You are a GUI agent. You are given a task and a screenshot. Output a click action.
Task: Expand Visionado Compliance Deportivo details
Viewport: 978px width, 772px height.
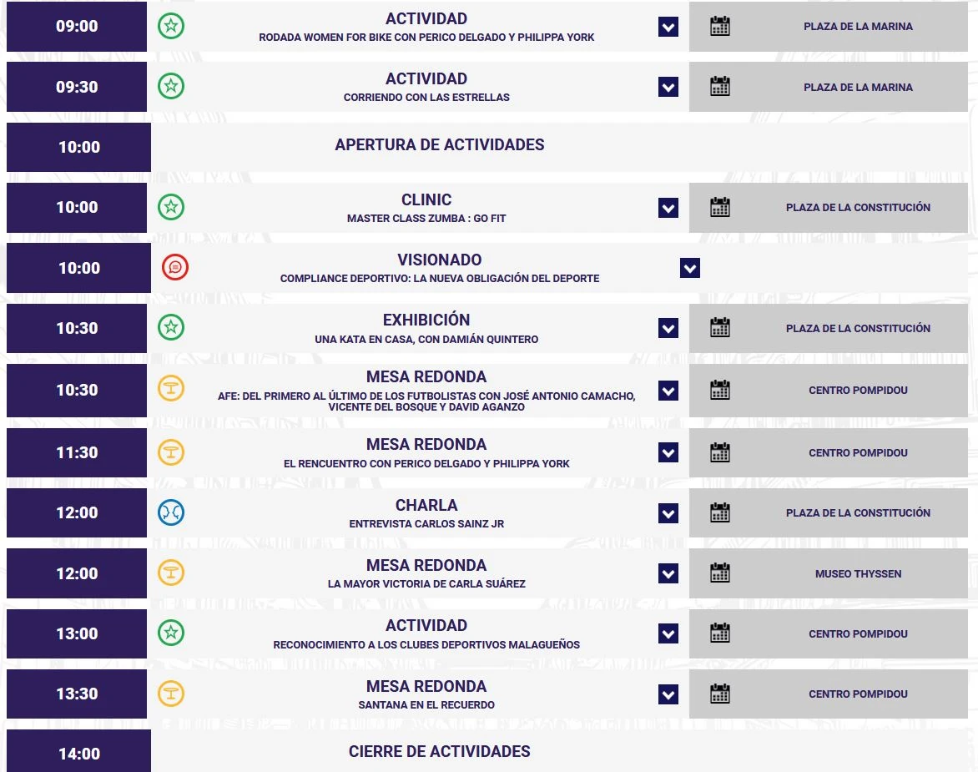coord(690,268)
